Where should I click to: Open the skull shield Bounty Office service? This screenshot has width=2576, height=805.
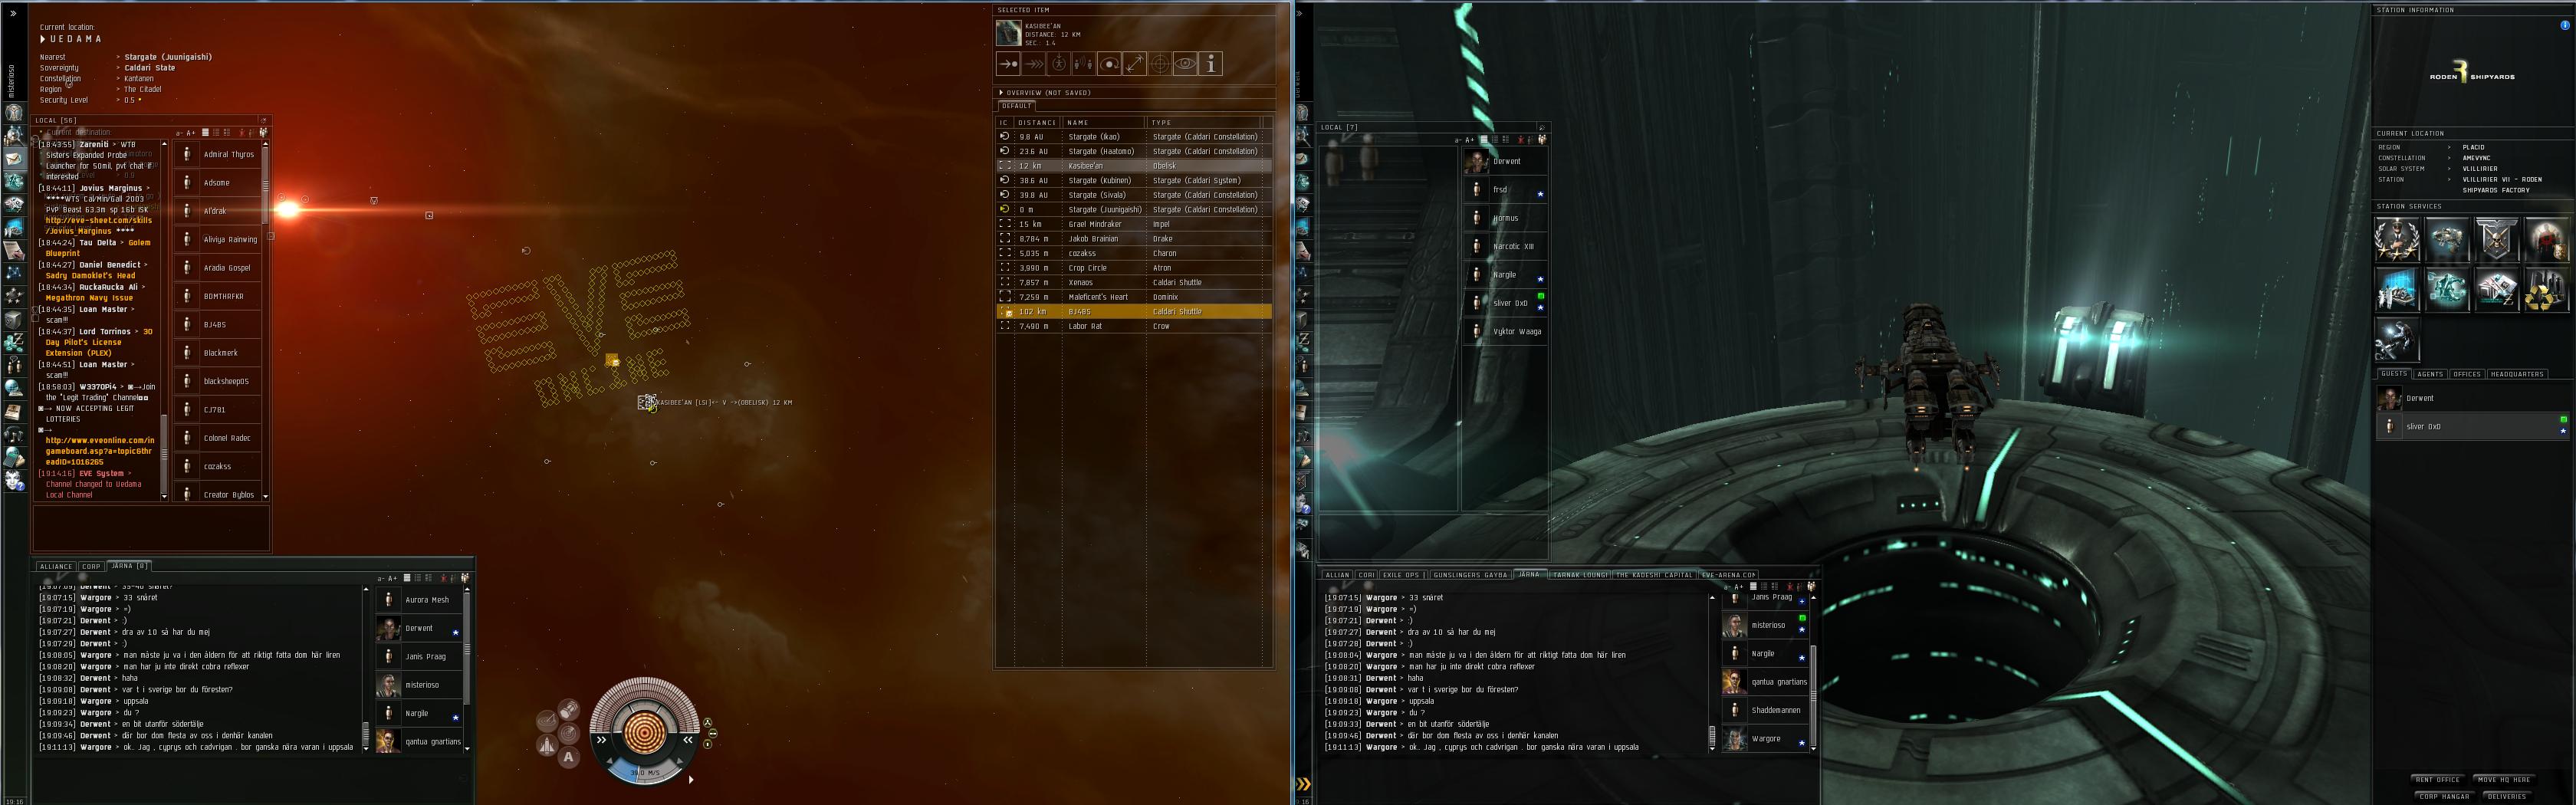click(x=2497, y=240)
